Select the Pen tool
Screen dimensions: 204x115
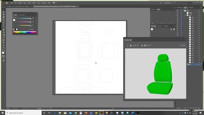[x=4, y=15]
